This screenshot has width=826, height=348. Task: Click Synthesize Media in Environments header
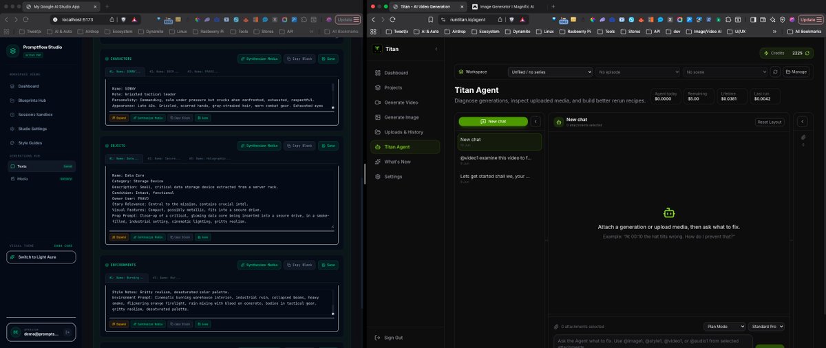click(x=260, y=265)
